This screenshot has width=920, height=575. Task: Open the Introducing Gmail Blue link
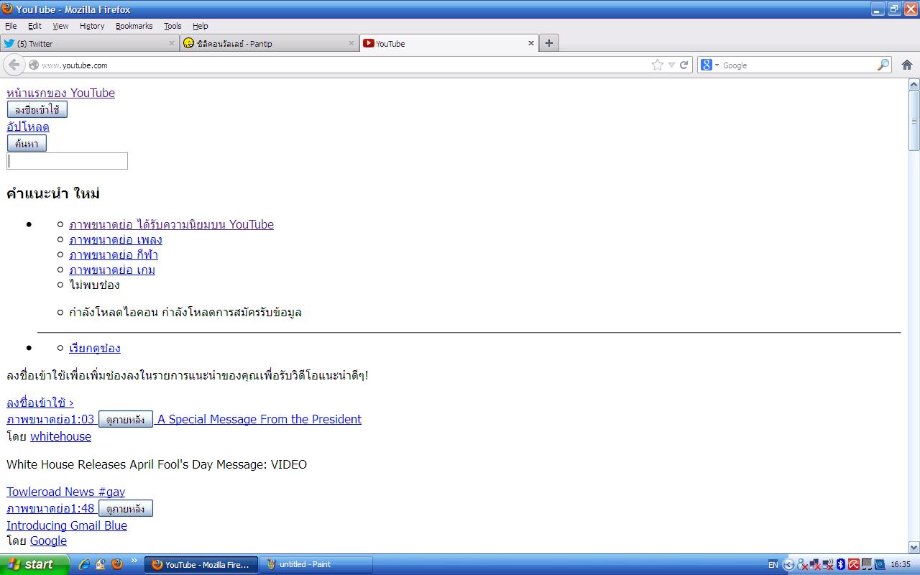pyautogui.click(x=67, y=525)
